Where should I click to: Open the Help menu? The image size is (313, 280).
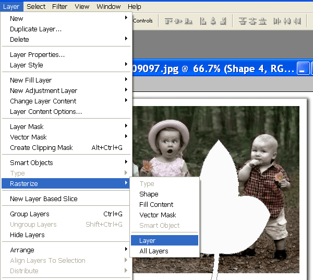pyautogui.click(x=135, y=7)
